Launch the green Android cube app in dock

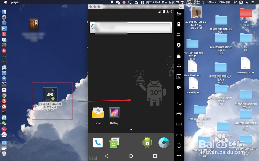pos(147,143)
